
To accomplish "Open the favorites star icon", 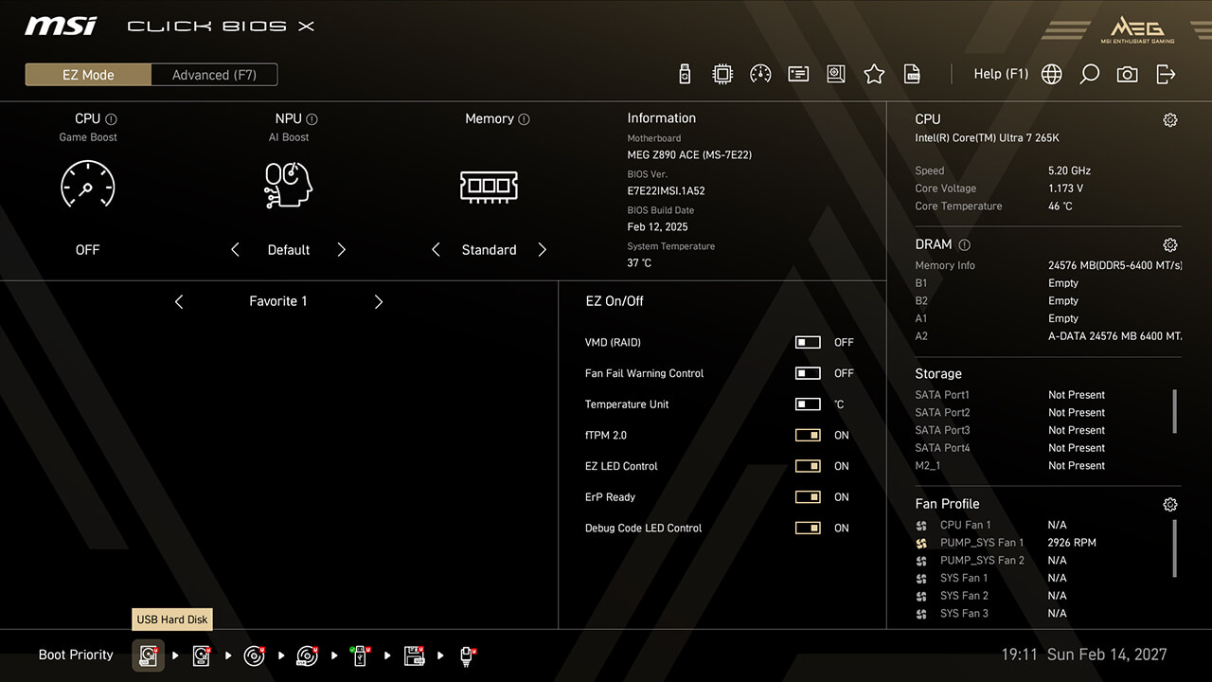I will tap(874, 74).
